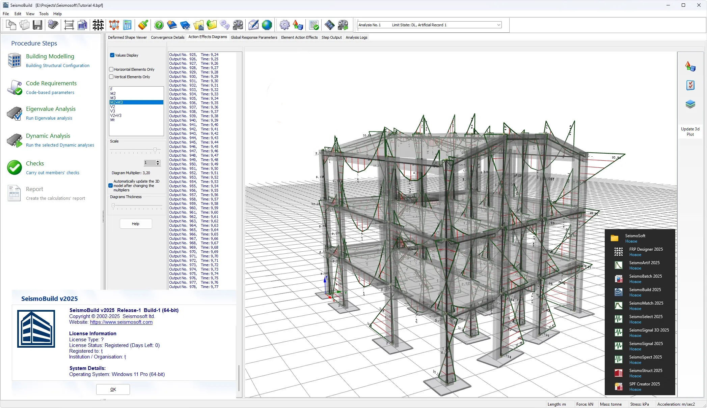Click the folder with building icon
707x408 pixels.
click(x=198, y=25)
